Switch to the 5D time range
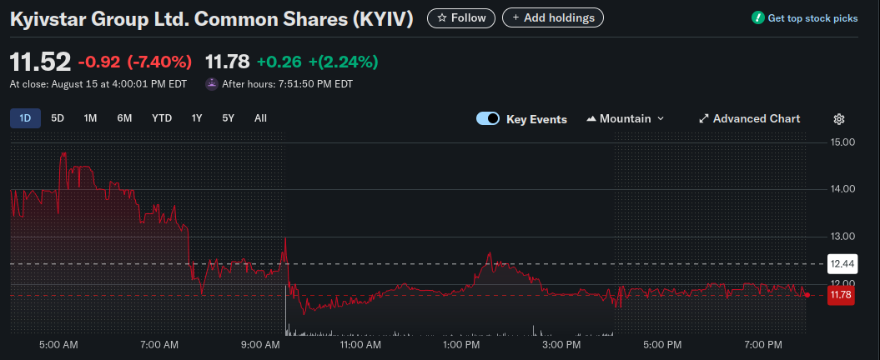The image size is (880, 360). pos(58,118)
